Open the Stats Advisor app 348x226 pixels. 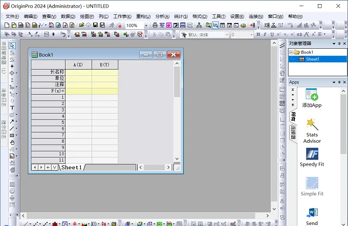[x=312, y=130]
